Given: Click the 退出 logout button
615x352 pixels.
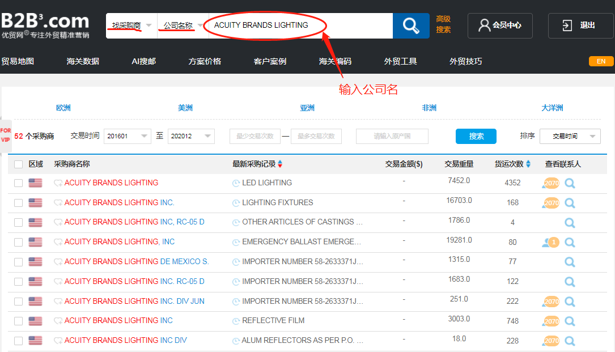Looking at the screenshot, I should [580, 26].
